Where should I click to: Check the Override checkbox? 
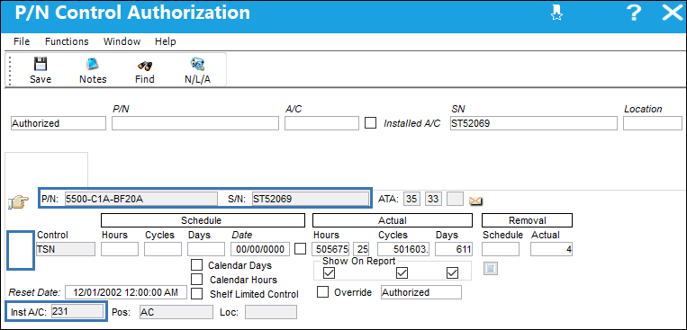click(323, 292)
